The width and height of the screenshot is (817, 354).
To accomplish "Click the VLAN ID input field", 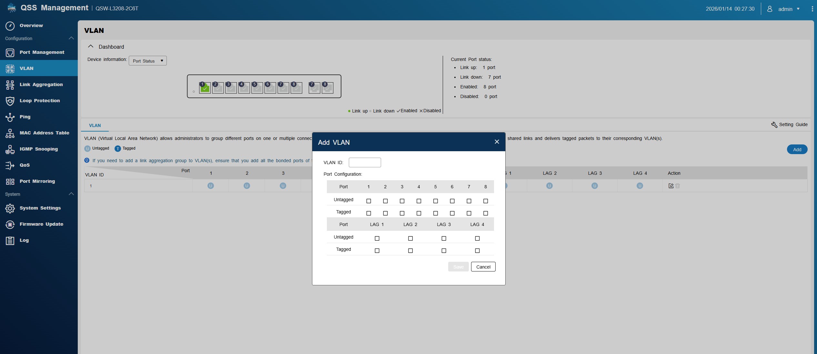I will pyautogui.click(x=365, y=162).
